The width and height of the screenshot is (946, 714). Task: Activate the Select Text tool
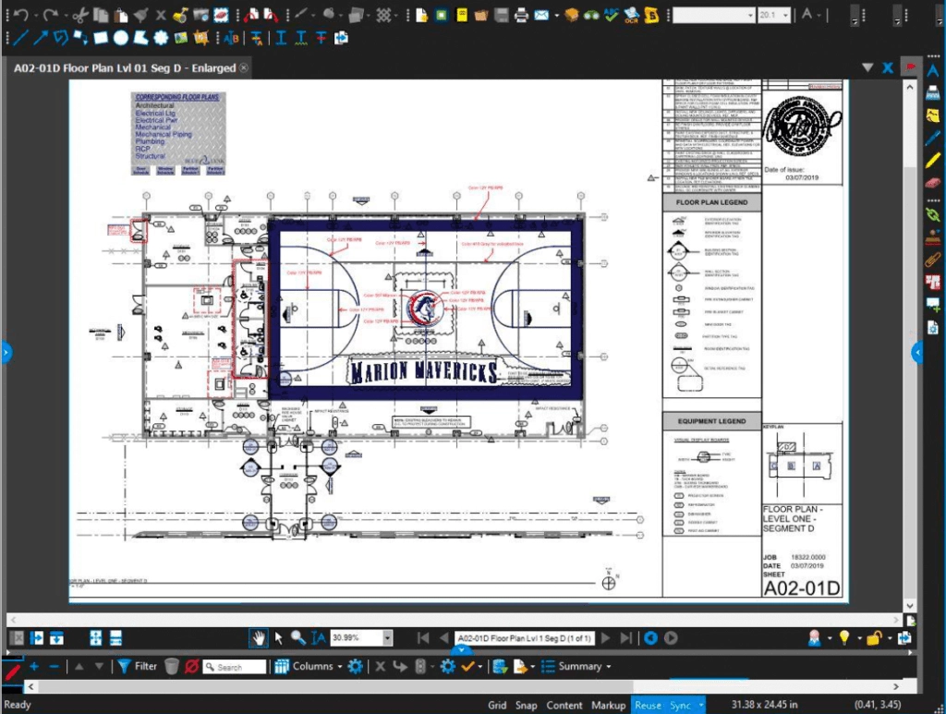[318, 638]
